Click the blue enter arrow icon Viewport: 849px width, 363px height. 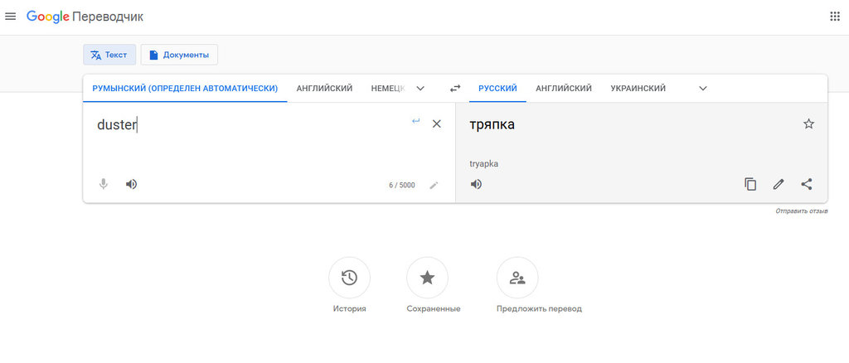click(416, 121)
